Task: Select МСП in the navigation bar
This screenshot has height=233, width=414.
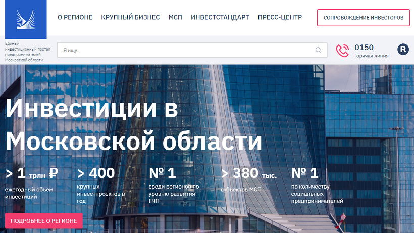Action: coord(175,17)
